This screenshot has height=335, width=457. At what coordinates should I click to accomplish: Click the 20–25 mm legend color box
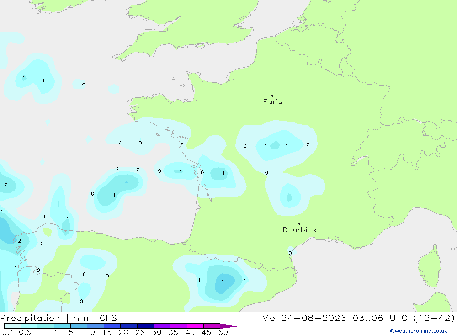pyautogui.click(x=128, y=326)
